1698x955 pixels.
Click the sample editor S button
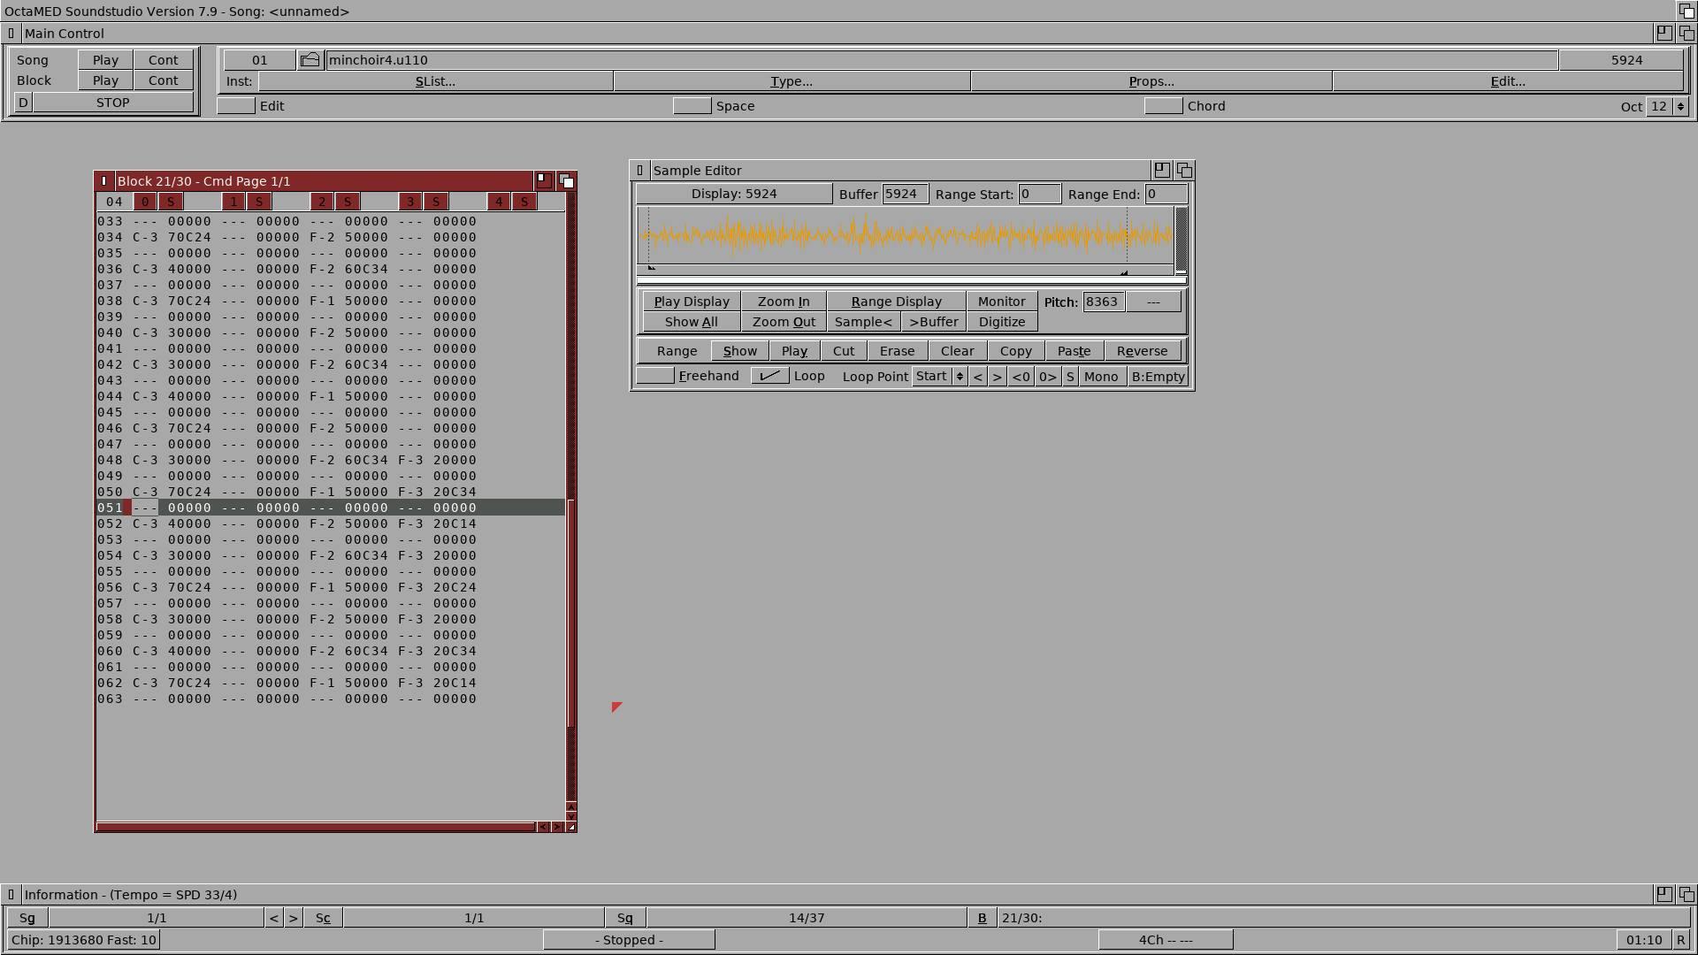point(1070,377)
